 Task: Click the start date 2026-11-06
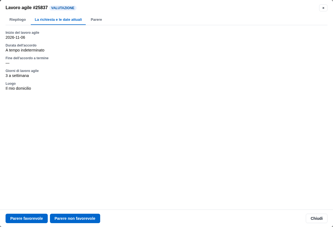pyautogui.click(x=15, y=37)
